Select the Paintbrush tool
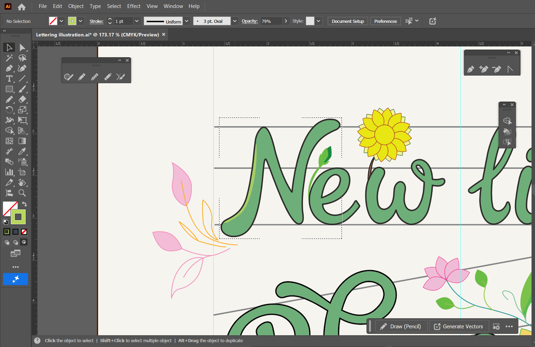535x347 pixels. [23, 89]
